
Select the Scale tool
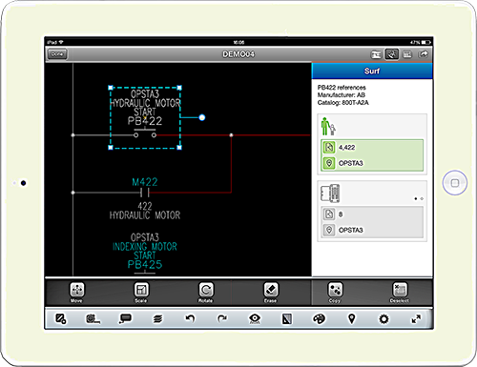[x=141, y=292]
